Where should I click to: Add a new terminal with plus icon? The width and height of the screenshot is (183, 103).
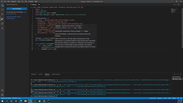click(174, 74)
